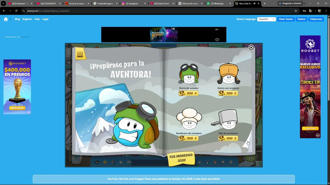
Task: Click the Olla de sombrero hat image
Action: [x=224, y=119]
